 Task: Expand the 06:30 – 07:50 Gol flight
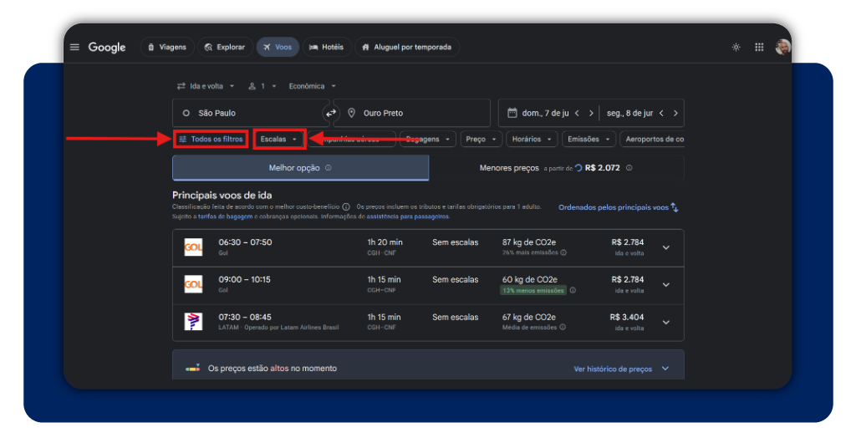pos(666,247)
